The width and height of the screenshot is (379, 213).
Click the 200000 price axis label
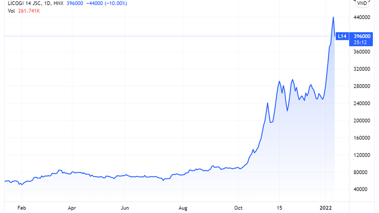[x=362, y=121]
